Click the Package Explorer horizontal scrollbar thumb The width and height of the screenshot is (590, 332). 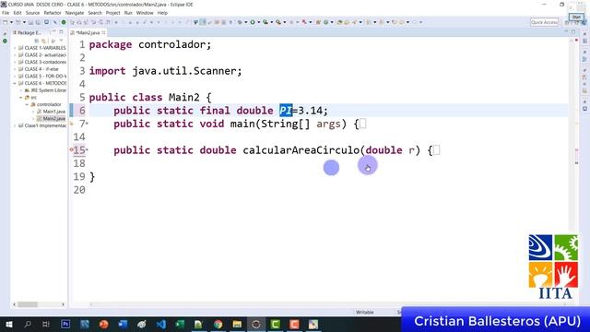coord(28,304)
